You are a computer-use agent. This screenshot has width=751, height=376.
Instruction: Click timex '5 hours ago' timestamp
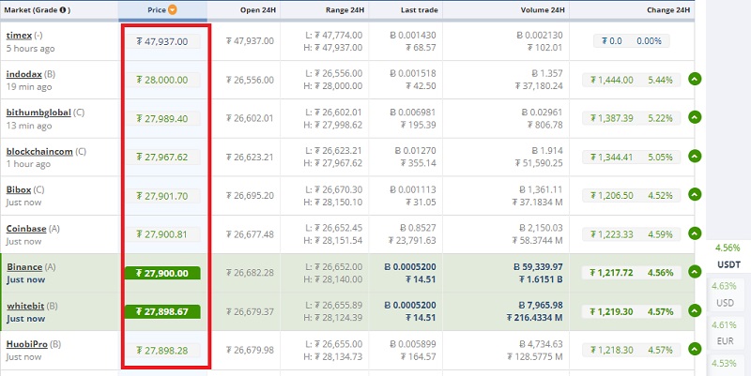point(31,49)
